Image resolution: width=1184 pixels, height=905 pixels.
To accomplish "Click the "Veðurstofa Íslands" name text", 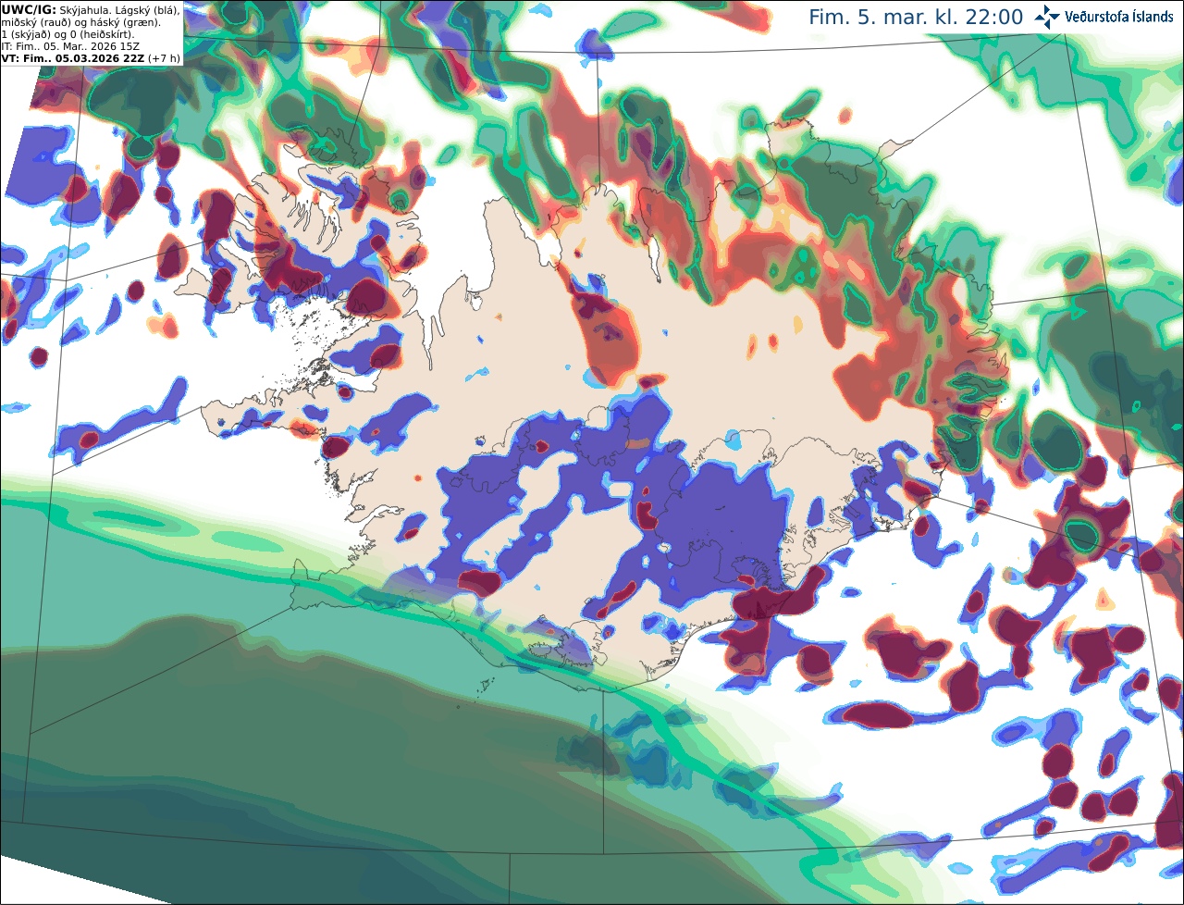I will tap(1118, 17).
